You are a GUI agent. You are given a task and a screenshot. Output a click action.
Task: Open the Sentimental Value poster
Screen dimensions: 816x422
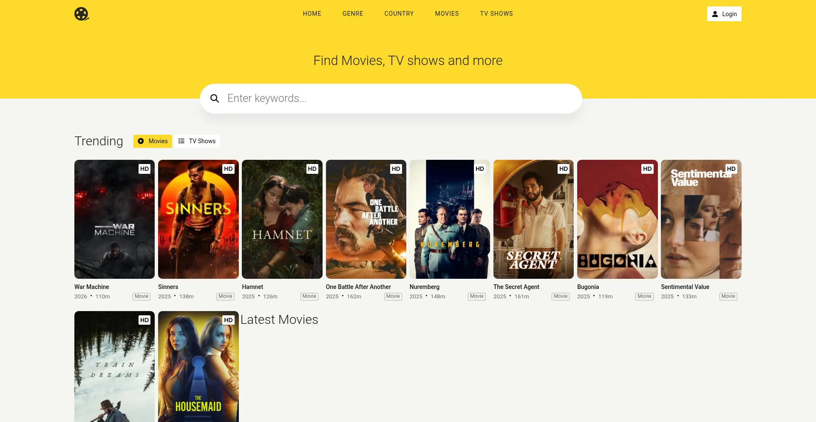pos(701,219)
